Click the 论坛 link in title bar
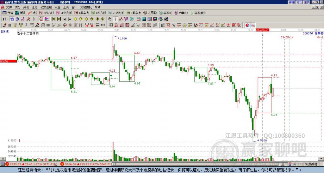Viewport: 324px width, 173px height. click(299, 2)
